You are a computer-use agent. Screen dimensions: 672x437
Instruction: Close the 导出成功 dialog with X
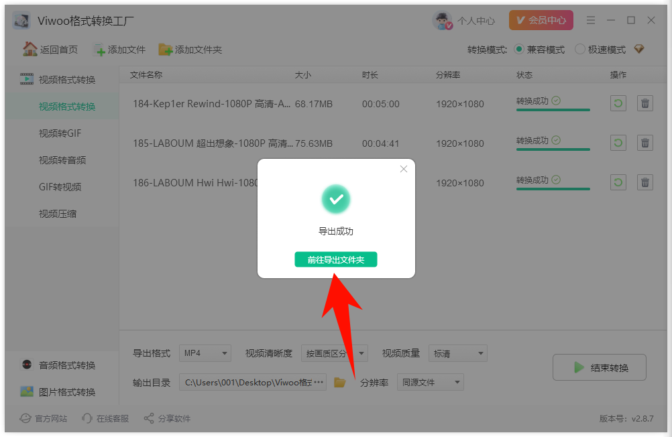(x=403, y=169)
